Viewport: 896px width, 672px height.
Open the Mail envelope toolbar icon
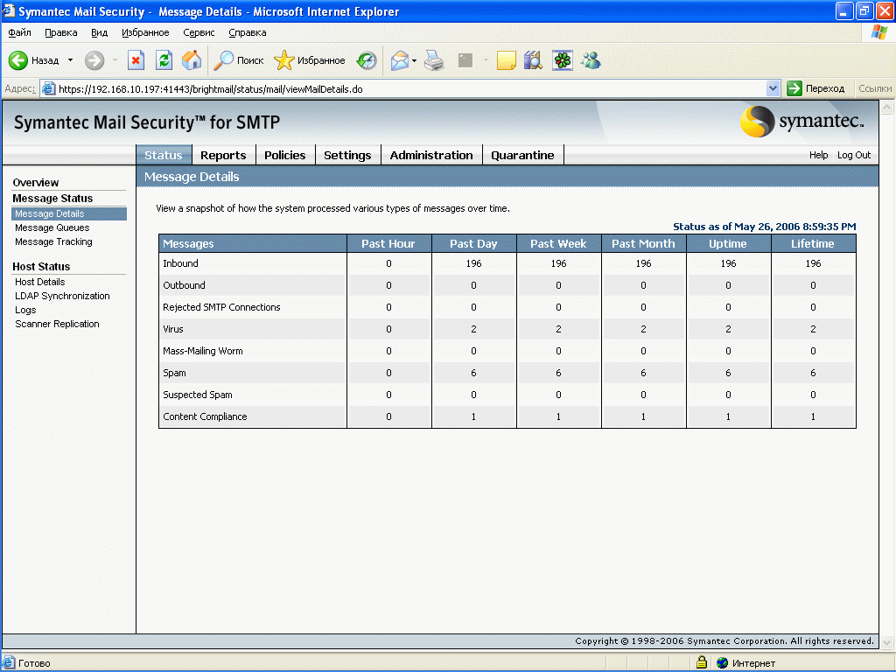[399, 60]
